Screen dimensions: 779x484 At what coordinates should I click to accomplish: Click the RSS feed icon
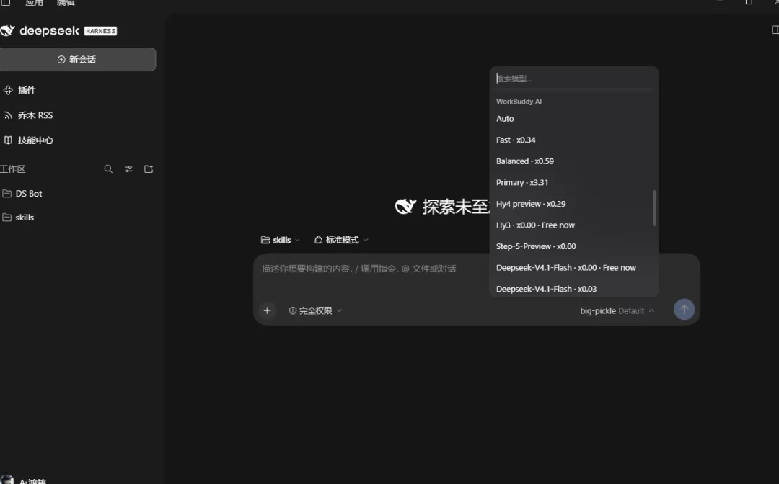tap(8, 115)
